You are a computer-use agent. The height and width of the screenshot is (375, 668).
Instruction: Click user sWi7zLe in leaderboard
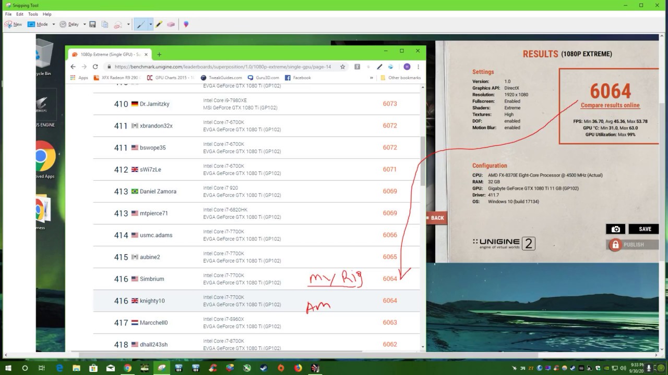(150, 169)
